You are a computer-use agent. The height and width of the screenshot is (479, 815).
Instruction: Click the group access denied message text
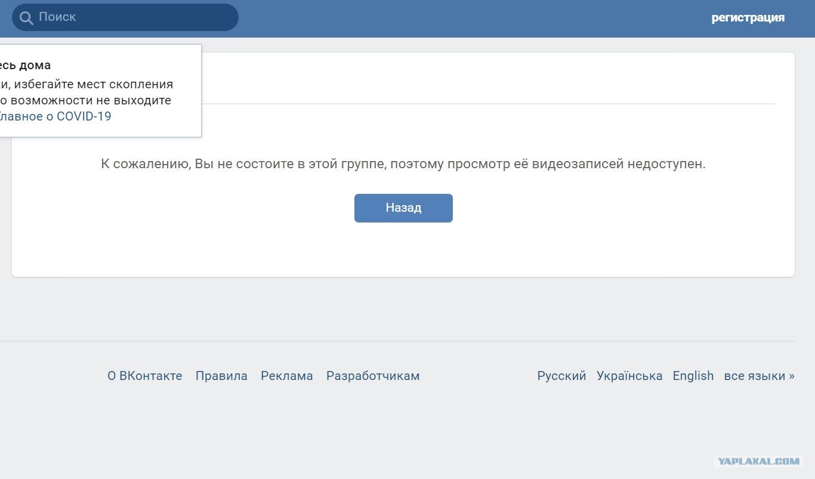coord(403,164)
